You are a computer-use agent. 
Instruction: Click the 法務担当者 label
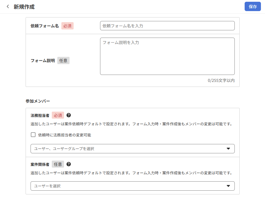pyautogui.click(x=40, y=115)
